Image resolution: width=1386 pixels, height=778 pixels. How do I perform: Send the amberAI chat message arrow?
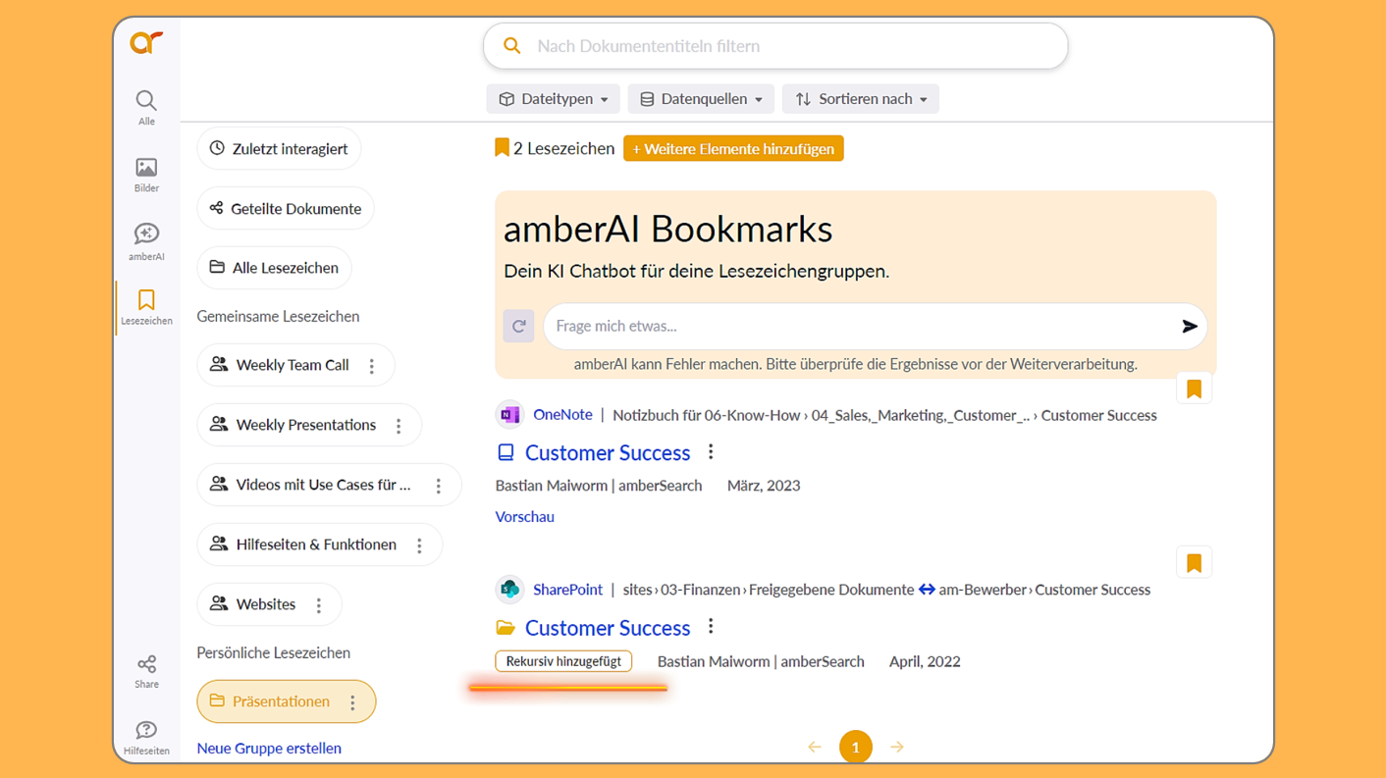pos(1190,327)
